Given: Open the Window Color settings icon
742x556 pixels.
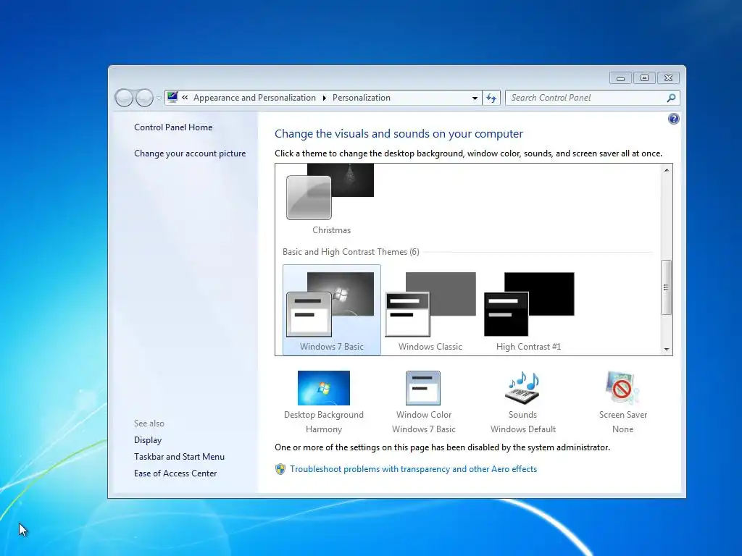Looking at the screenshot, I should (423, 388).
